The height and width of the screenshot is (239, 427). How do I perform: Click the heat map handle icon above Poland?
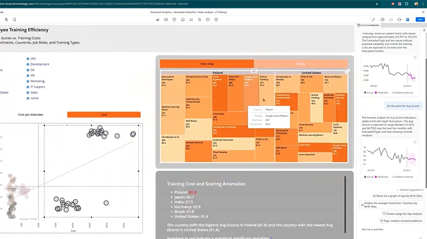point(254,71)
